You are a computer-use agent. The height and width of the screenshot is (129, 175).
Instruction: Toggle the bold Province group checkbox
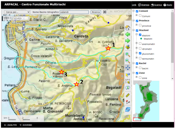(137, 21)
